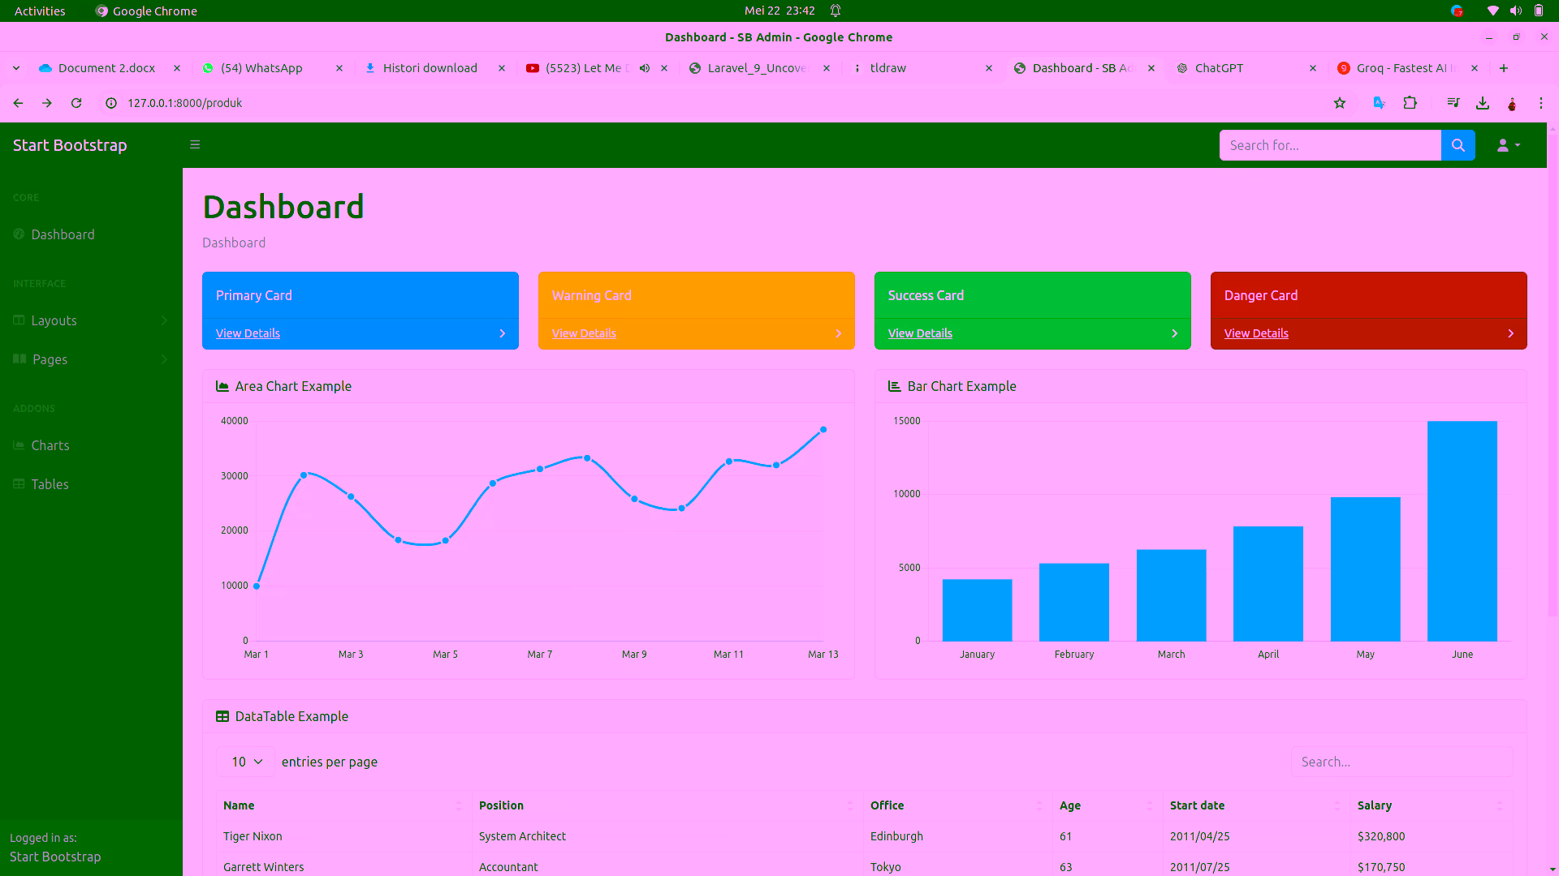Bookmark the page with the star icon
This screenshot has height=876, width=1559.
tap(1341, 103)
